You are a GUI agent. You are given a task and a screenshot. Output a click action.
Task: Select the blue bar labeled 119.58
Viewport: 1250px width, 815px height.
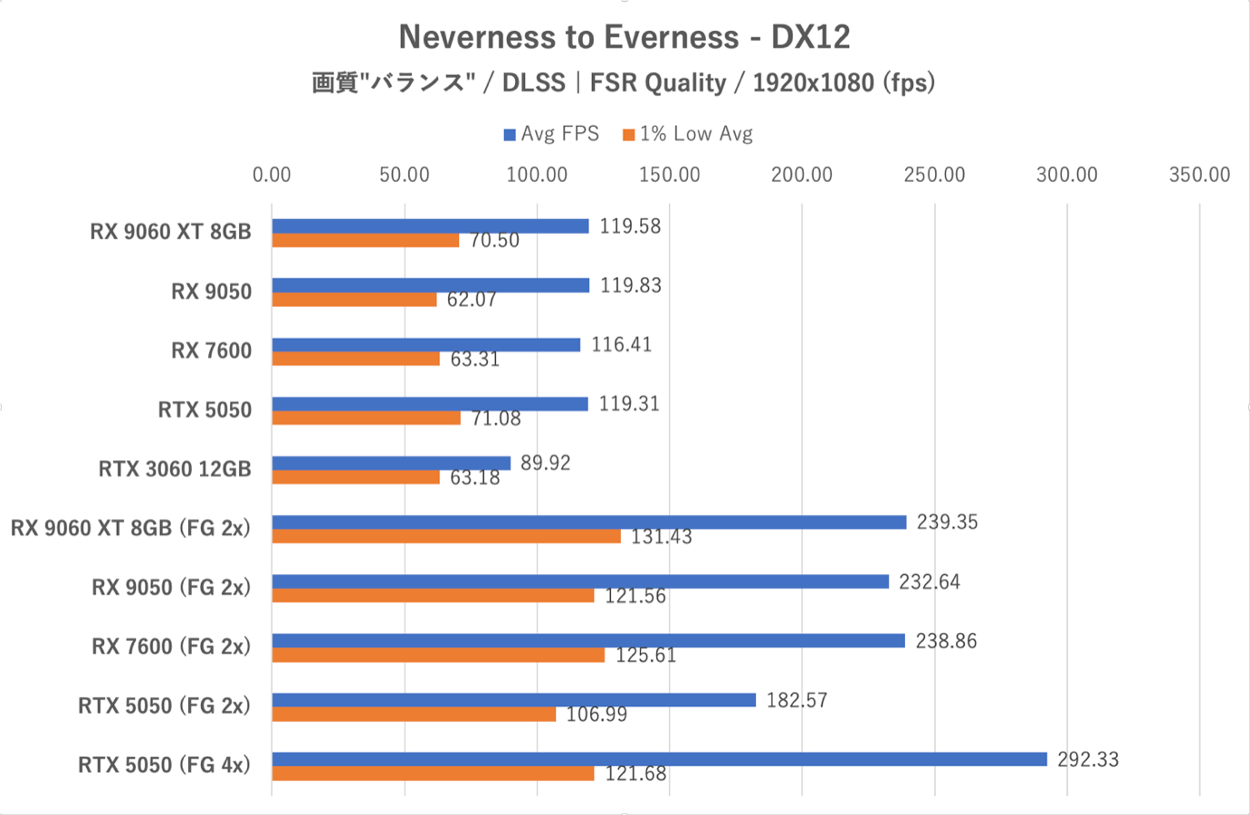pyautogui.click(x=431, y=226)
